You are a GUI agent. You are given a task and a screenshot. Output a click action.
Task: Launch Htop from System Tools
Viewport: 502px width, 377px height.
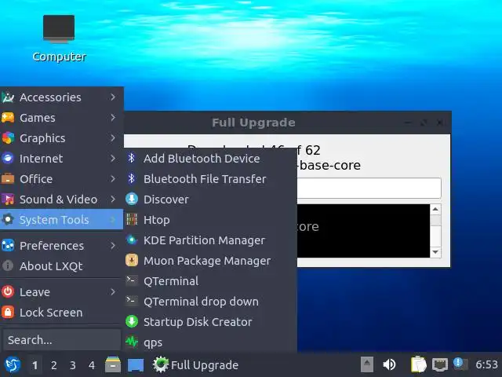tap(211, 220)
